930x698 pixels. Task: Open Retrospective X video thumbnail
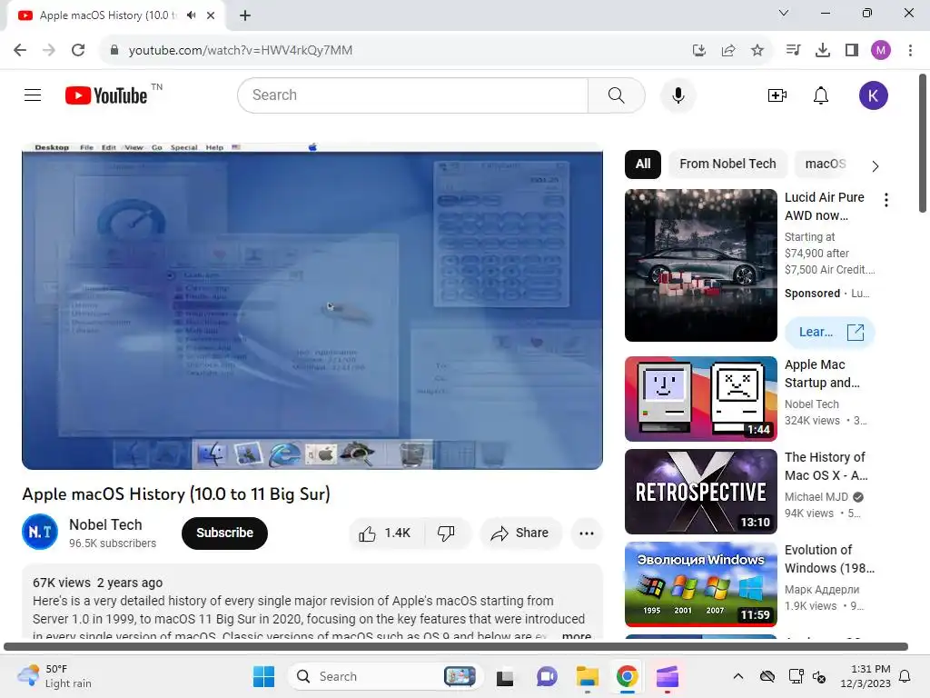(701, 492)
